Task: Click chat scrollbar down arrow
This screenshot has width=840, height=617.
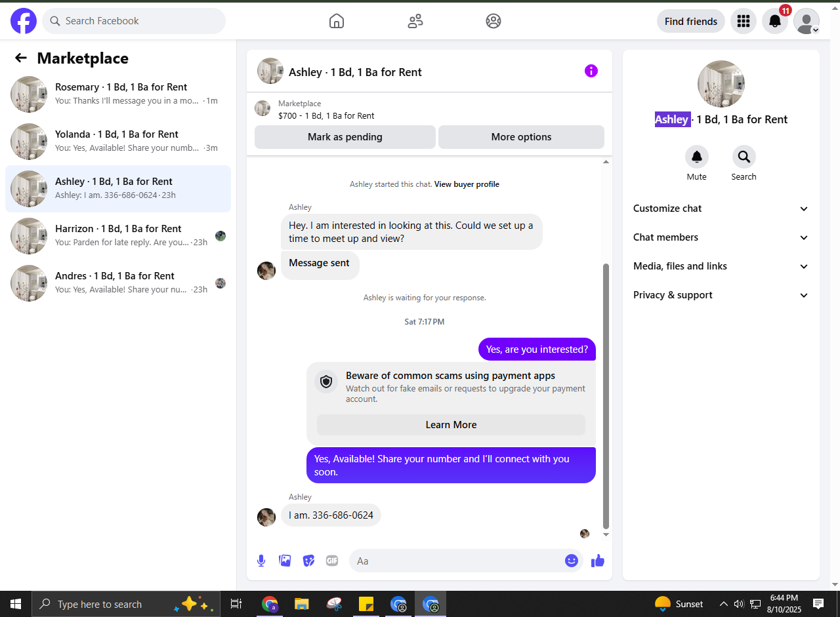Action: (x=606, y=534)
